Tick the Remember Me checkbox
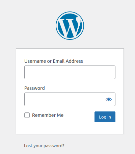This screenshot has height=154, width=135. point(27,115)
